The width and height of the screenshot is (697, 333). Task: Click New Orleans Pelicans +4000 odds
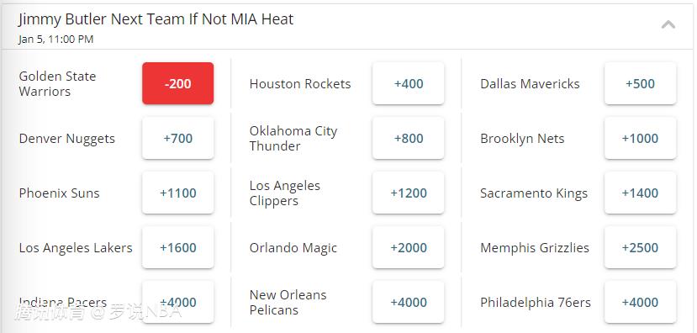(x=408, y=302)
